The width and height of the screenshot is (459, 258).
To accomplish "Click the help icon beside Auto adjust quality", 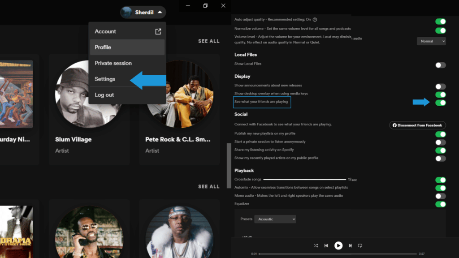I will point(315,20).
